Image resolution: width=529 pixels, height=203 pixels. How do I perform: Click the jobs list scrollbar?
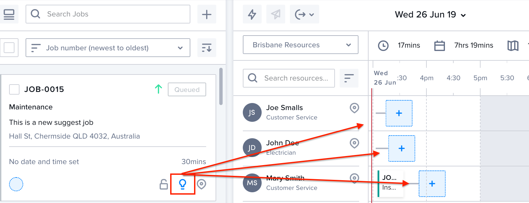click(x=221, y=87)
